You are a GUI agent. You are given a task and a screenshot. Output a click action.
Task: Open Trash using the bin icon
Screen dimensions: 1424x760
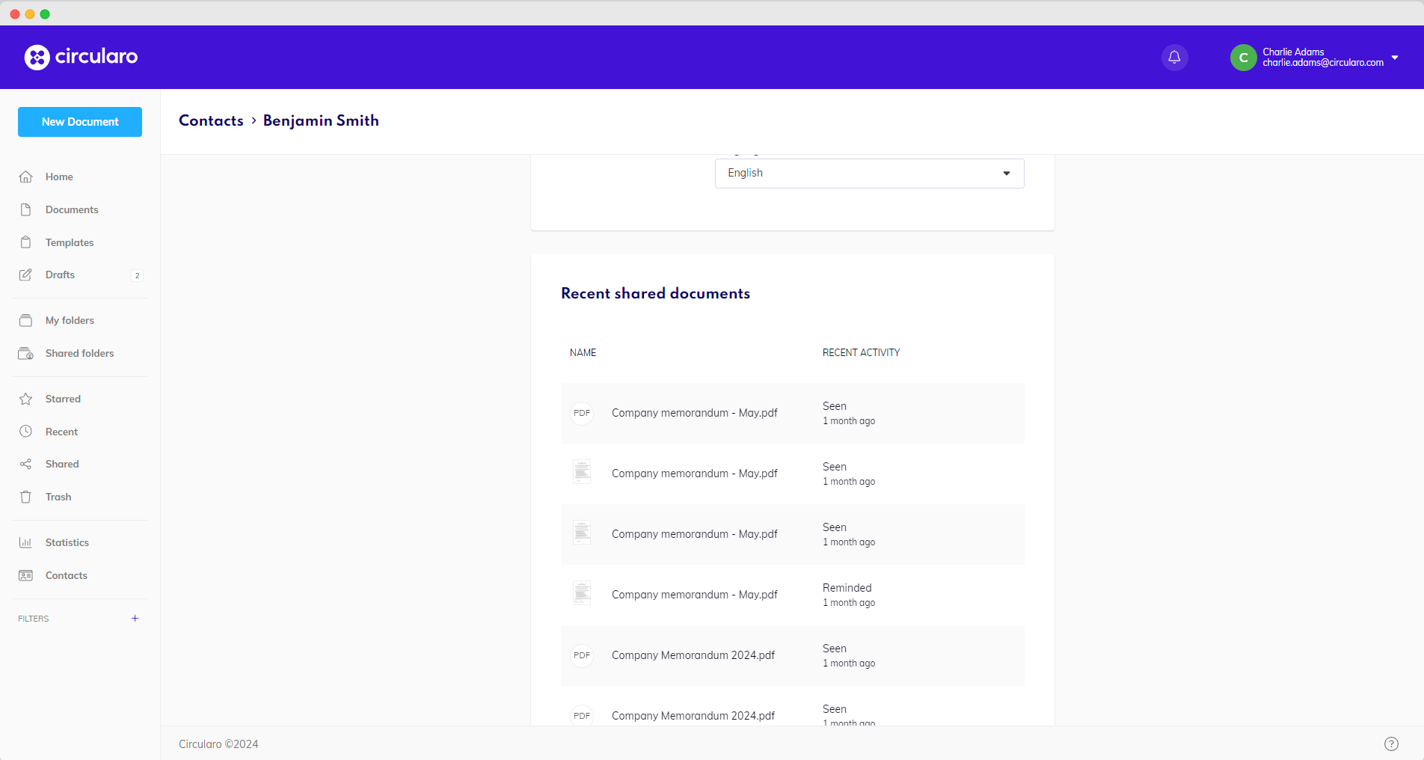[x=25, y=497]
